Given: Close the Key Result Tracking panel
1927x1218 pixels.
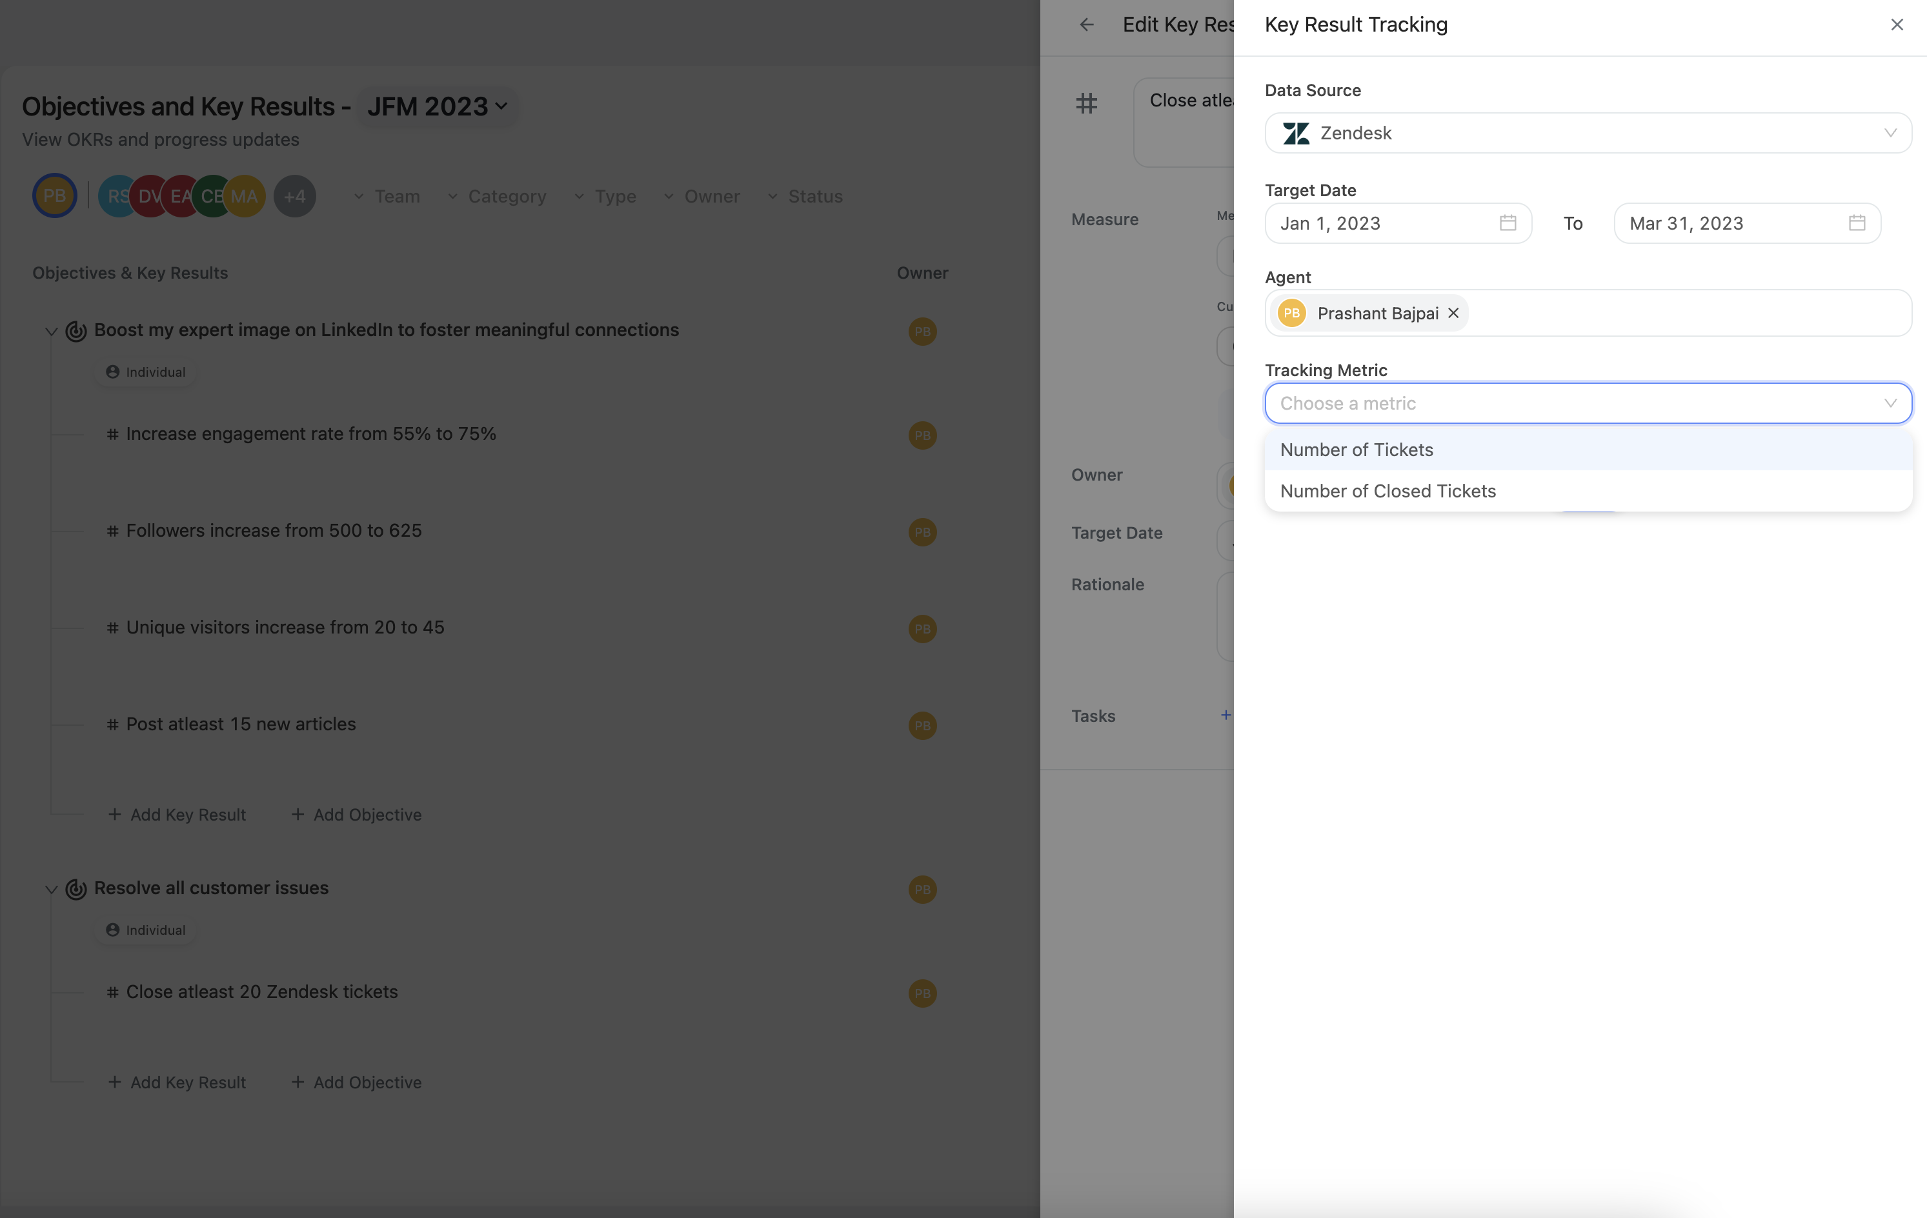Looking at the screenshot, I should [x=1897, y=25].
